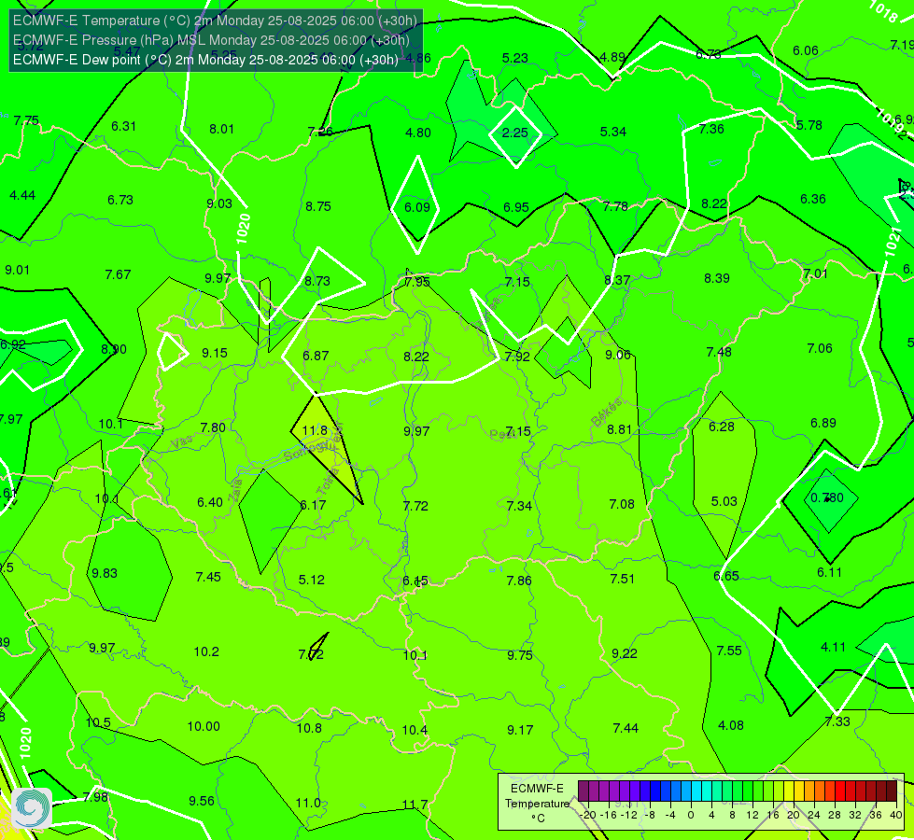914x840 pixels.
Task: Click the cyan 0 °C legend swatch
Action: [696, 791]
